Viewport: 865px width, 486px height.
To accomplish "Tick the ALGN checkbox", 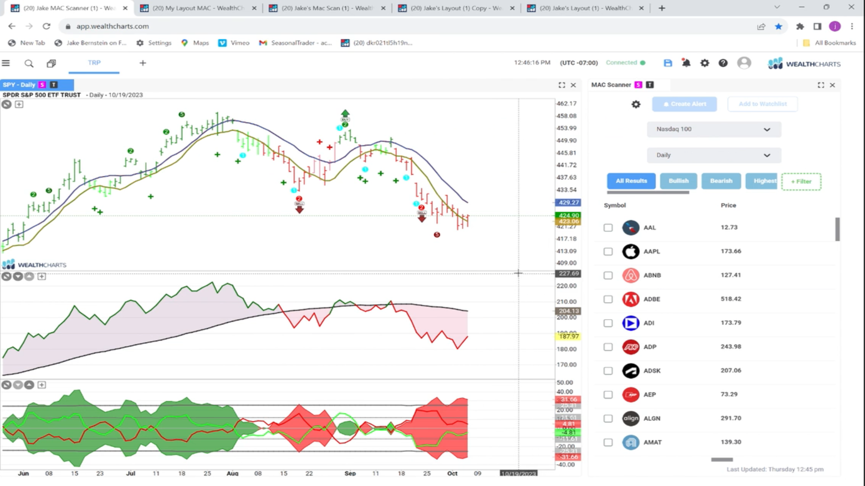I will coord(608,418).
